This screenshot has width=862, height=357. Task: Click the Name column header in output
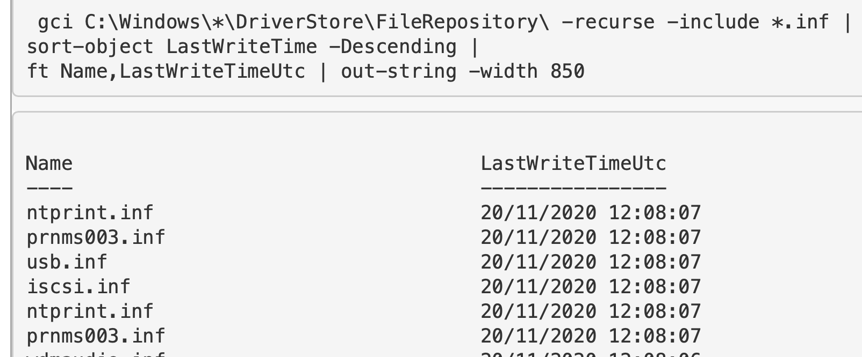point(49,163)
